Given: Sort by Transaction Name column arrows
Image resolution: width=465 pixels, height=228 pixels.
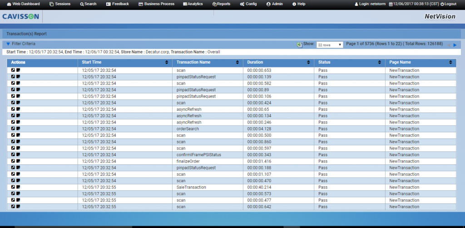Looking at the screenshot, I should click(237, 62).
